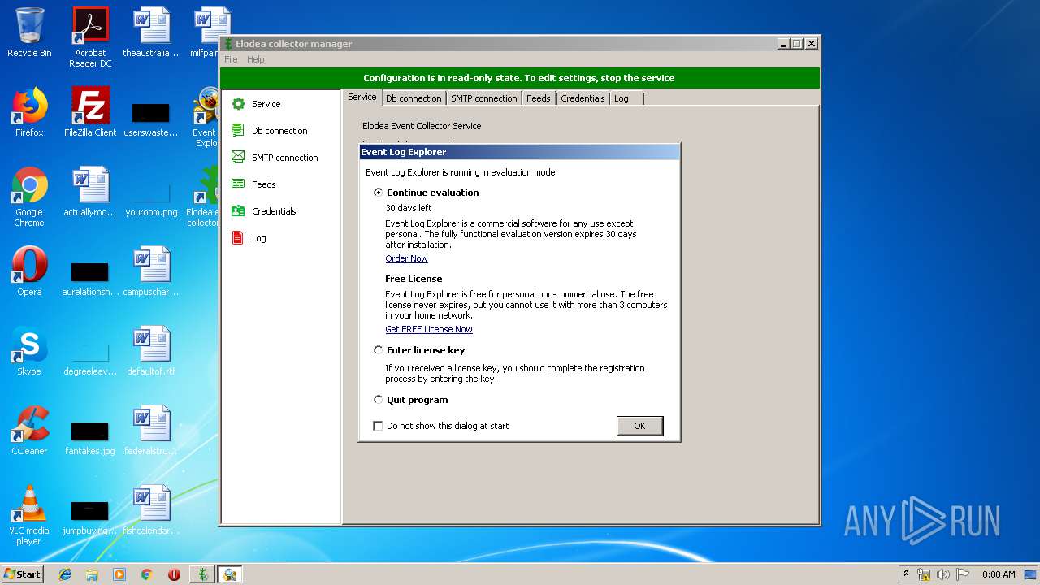This screenshot has height=585, width=1040.
Task: Open the Start menu
Action: (x=23, y=574)
